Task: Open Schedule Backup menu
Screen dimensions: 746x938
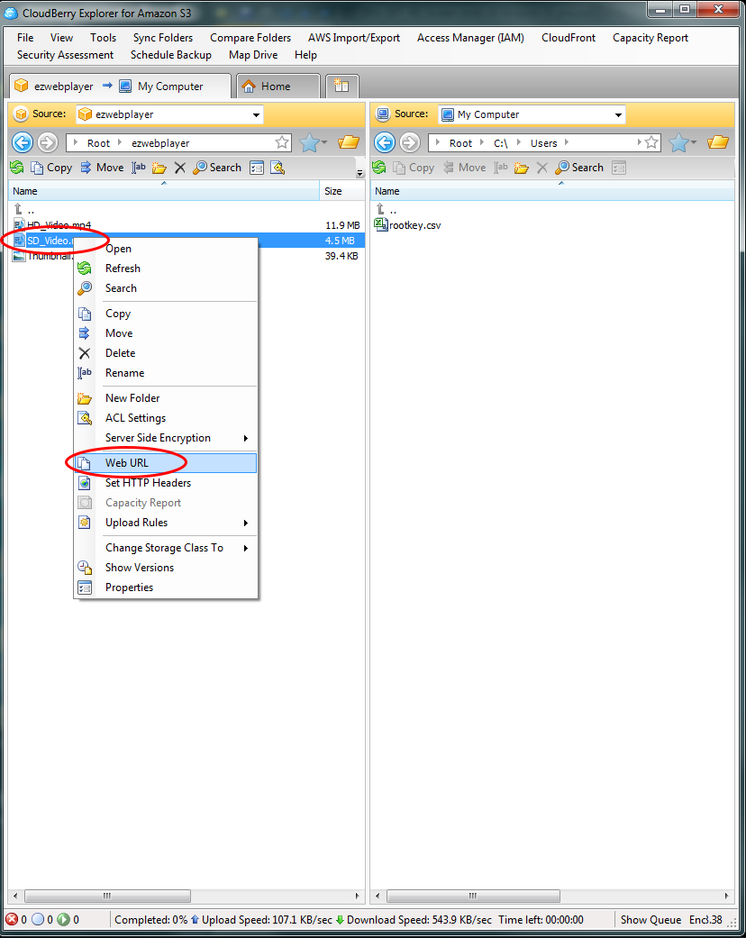Action: (x=171, y=55)
